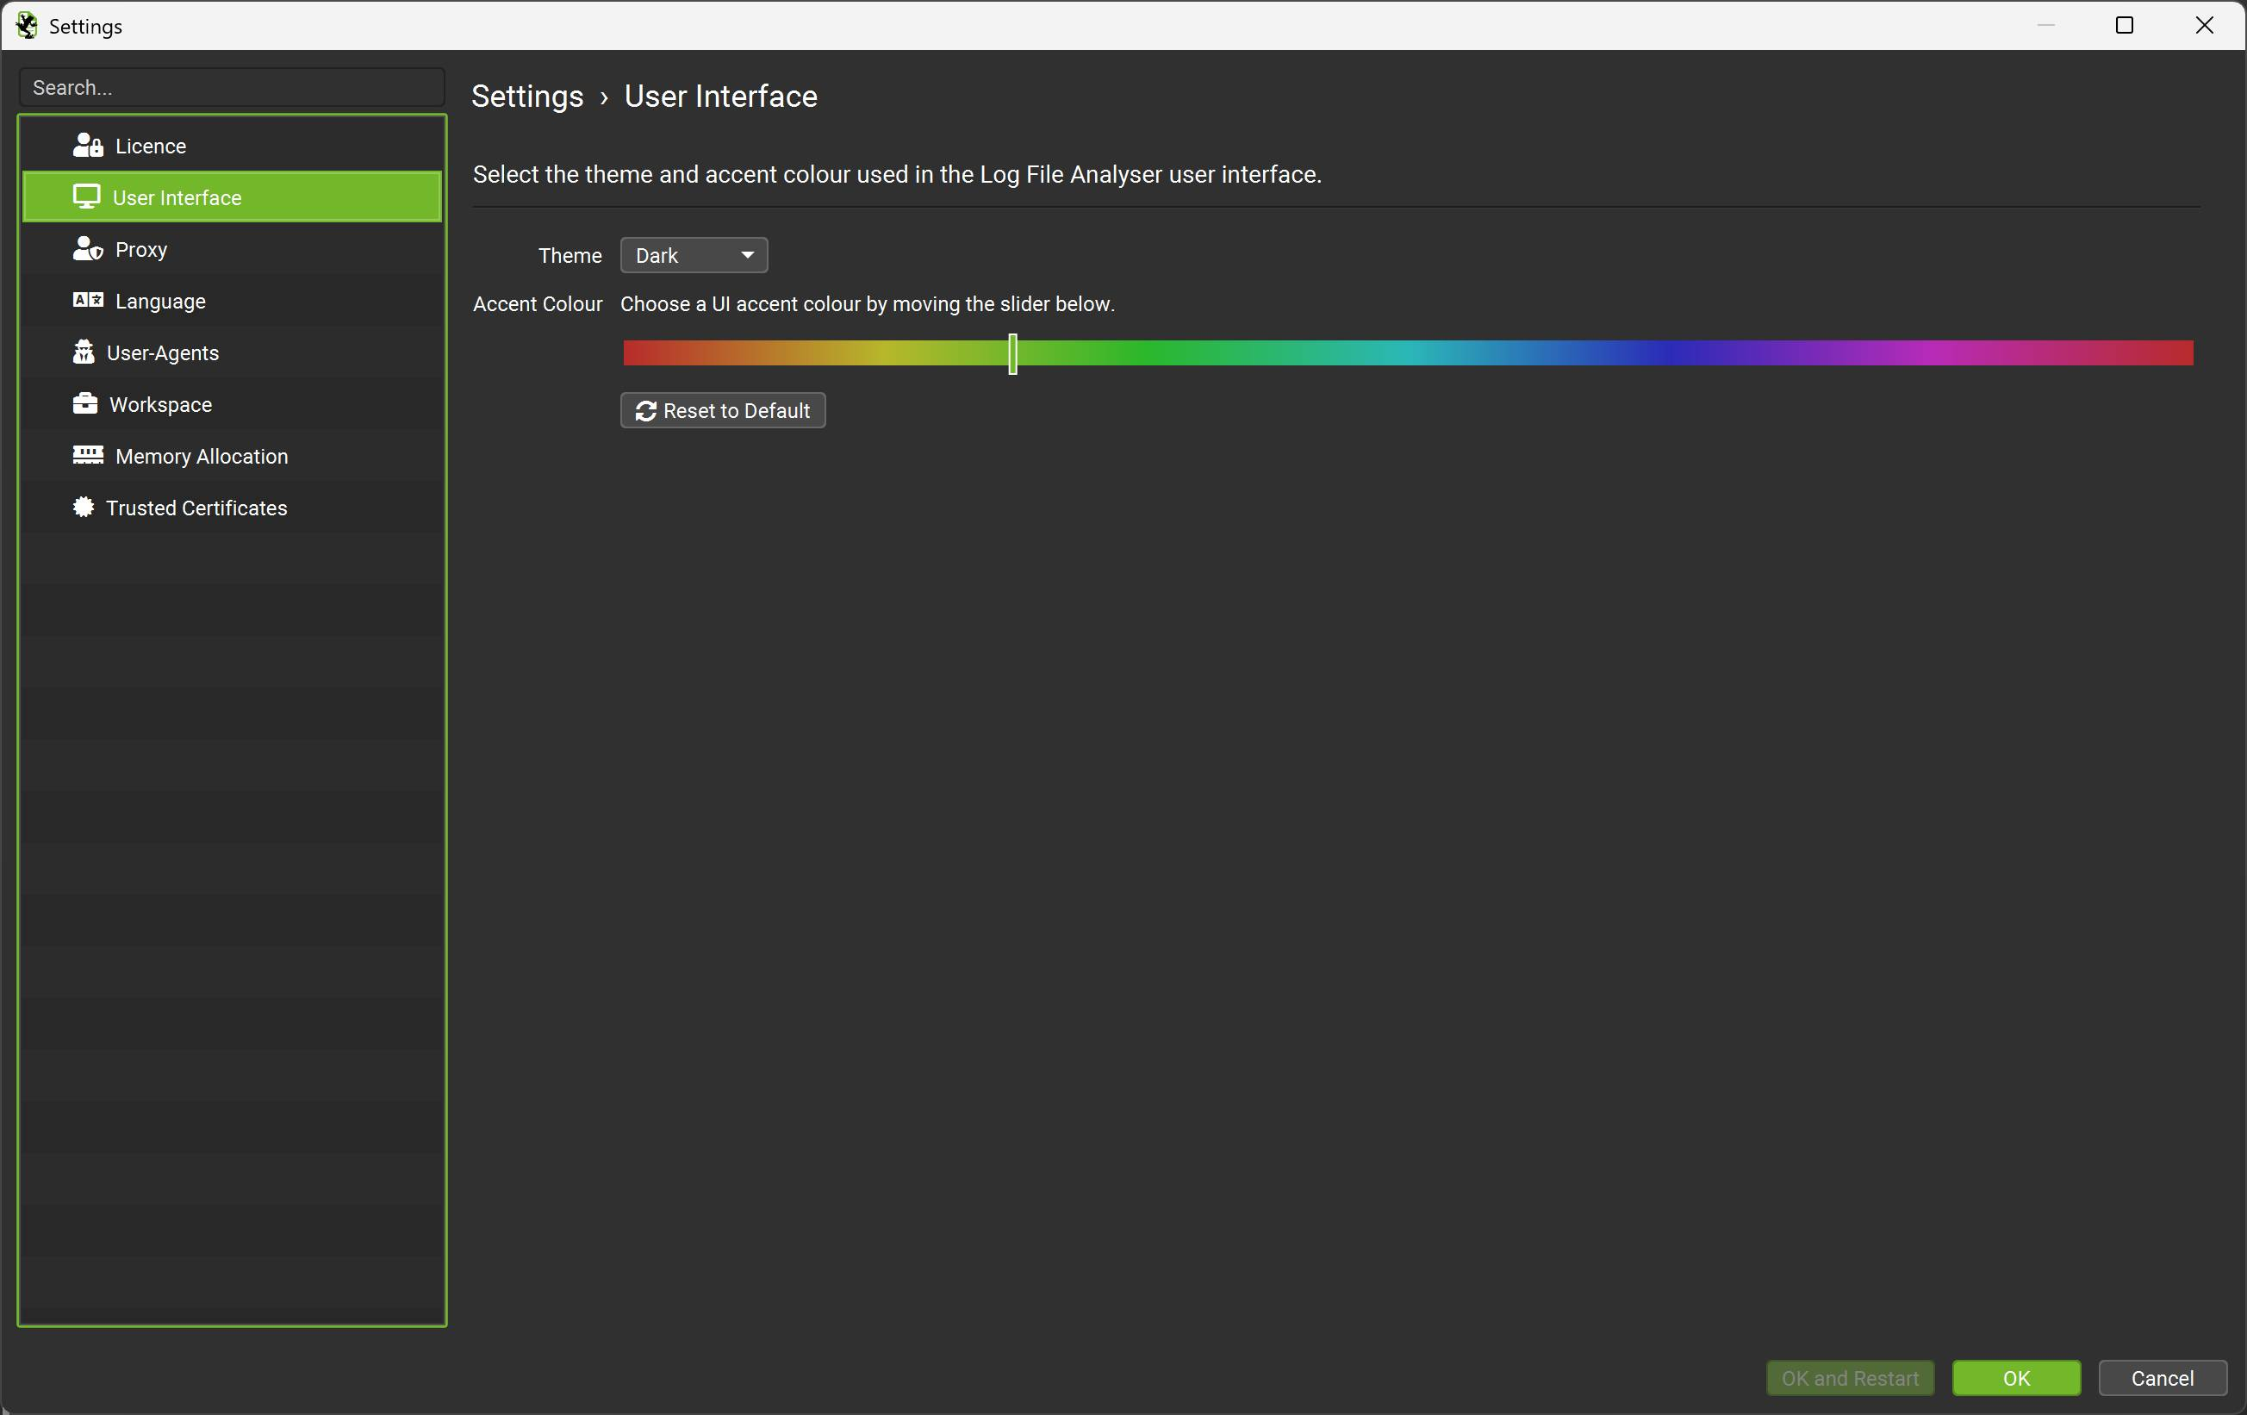Focus the settings Search field
Viewport: 2247px width, 1415px height.
[x=232, y=88]
